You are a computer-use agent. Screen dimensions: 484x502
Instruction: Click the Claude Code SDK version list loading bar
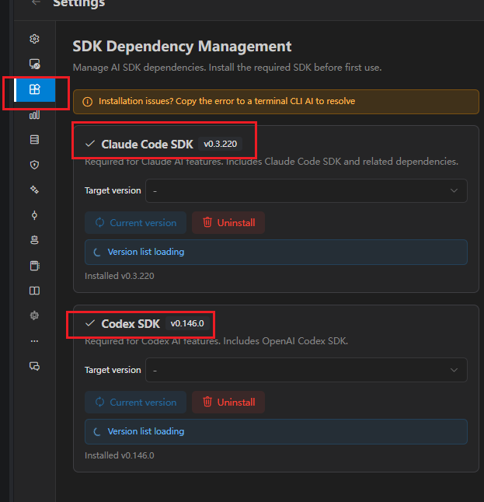coord(276,252)
